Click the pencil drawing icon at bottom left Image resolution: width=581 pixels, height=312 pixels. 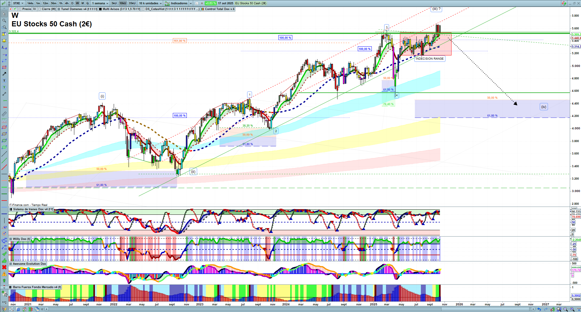[4, 309]
